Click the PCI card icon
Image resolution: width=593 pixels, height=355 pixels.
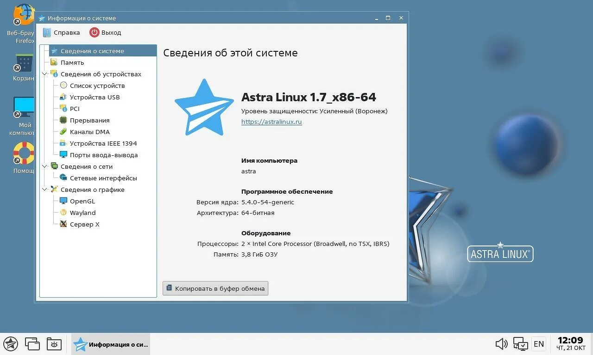(x=63, y=109)
